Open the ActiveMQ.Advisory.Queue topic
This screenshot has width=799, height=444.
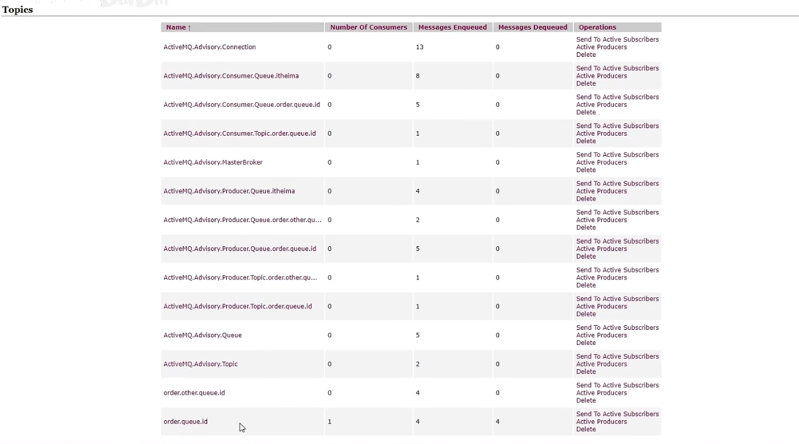(x=203, y=335)
